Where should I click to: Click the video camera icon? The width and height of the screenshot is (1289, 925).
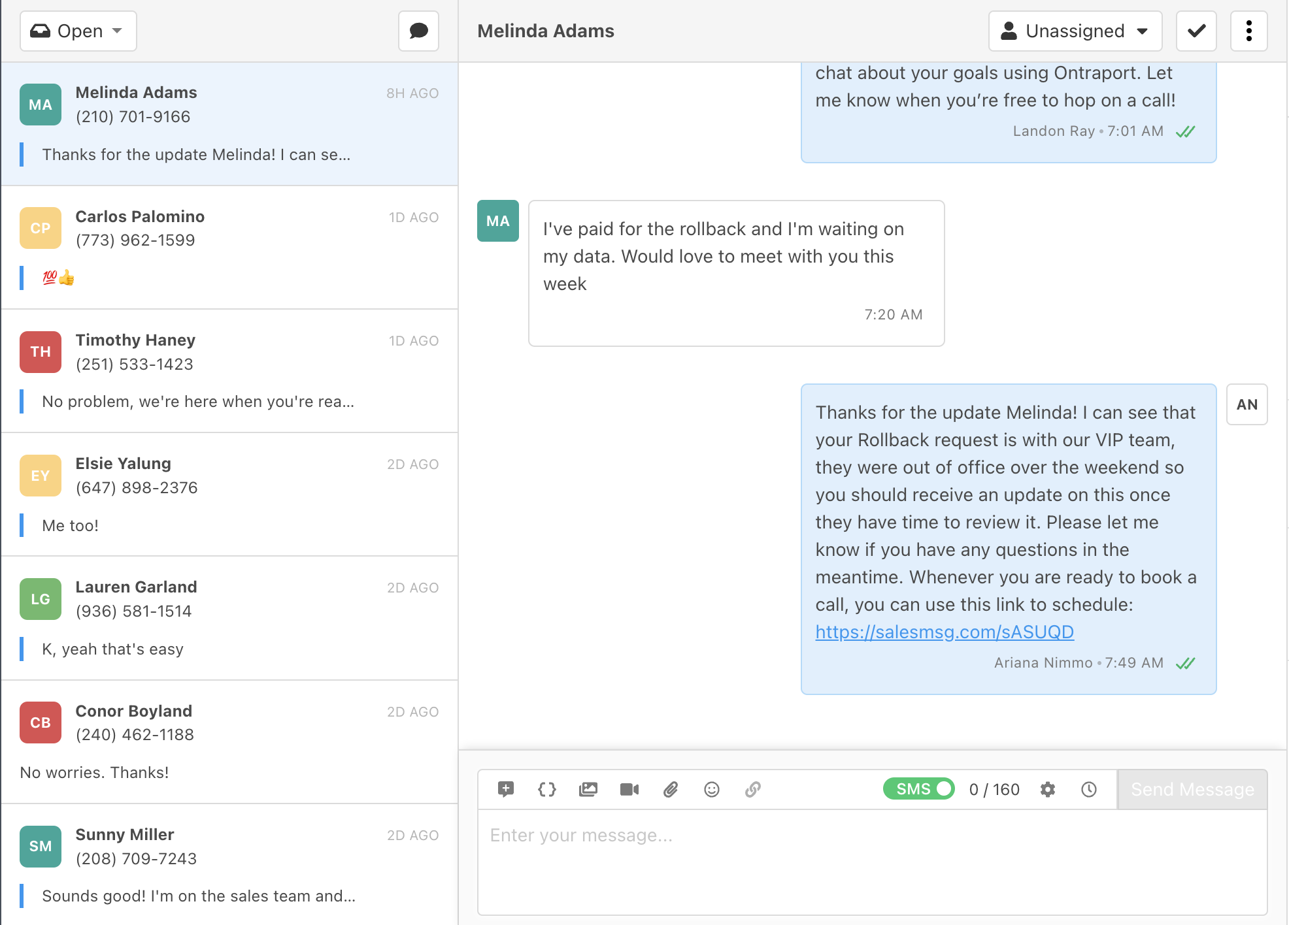click(x=629, y=789)
